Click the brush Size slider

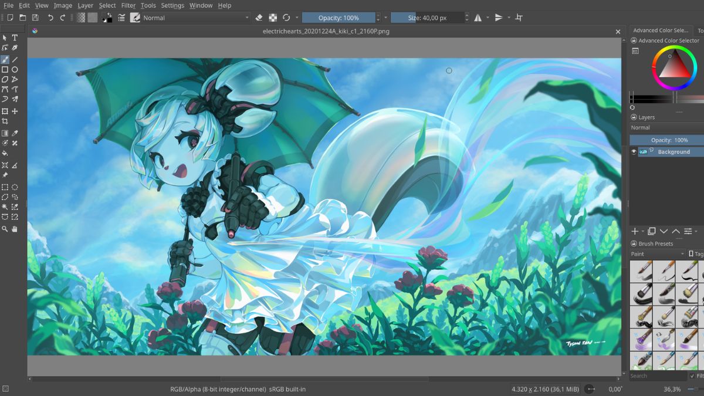click(427, 18)
